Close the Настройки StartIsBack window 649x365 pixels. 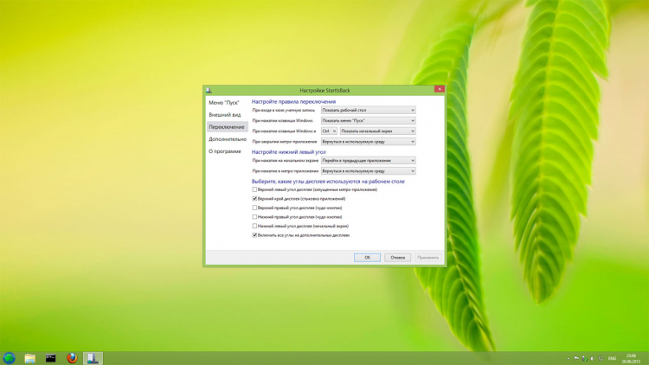click(439, 89)
